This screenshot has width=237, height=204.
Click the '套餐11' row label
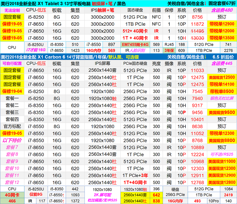pyautogui.click(x=12, y=175)
